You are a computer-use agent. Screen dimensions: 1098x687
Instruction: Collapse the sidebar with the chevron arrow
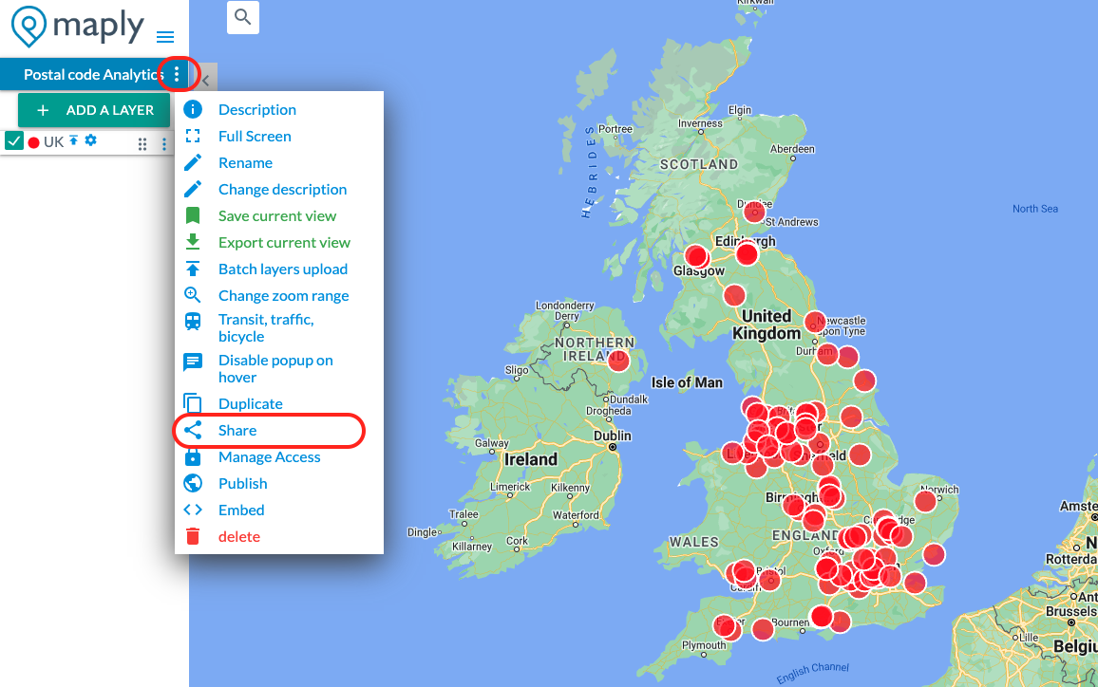(x=206, y=81)
